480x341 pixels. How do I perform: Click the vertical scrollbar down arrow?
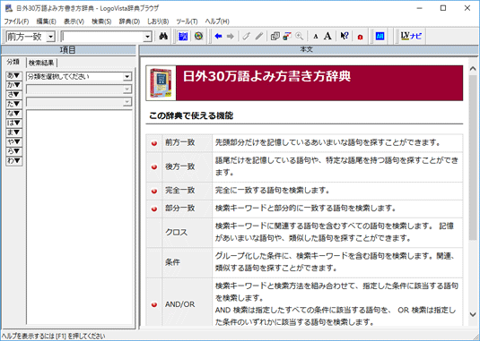[x=473, y=314]
